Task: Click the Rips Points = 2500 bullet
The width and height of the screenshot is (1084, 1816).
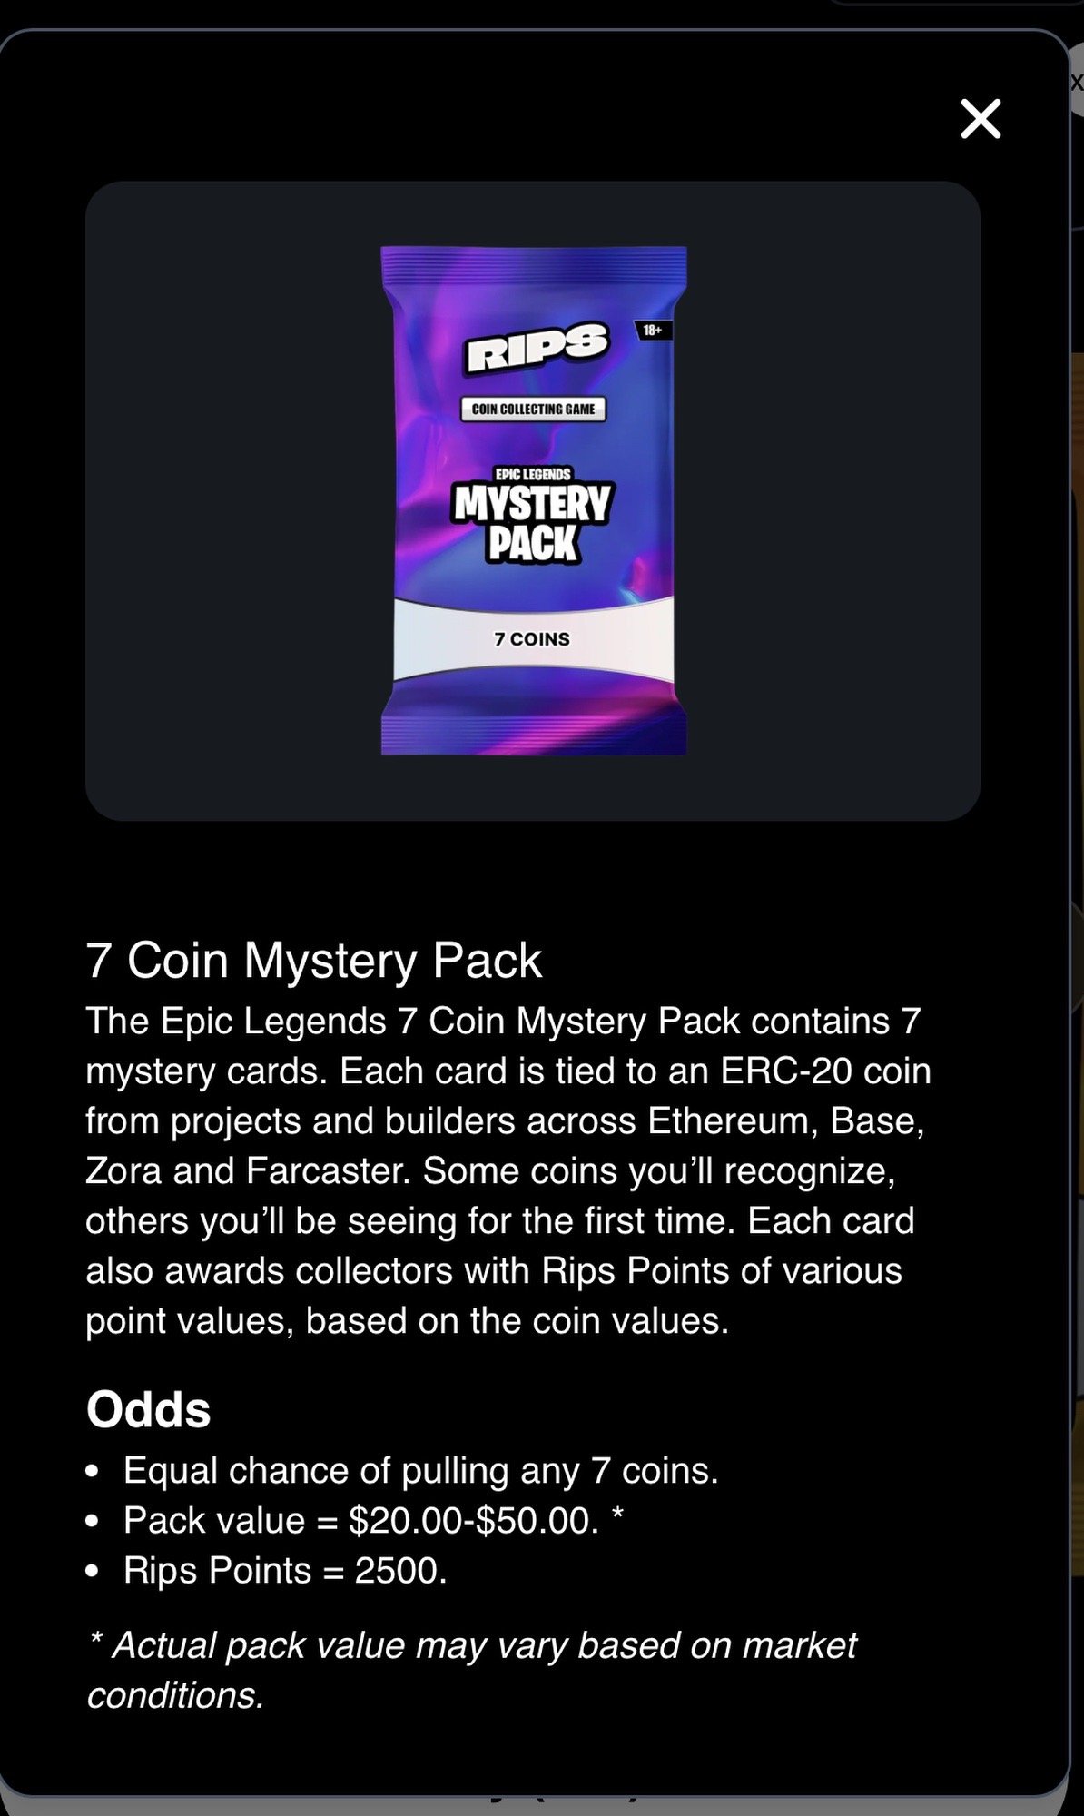Action: (285, 1571)
